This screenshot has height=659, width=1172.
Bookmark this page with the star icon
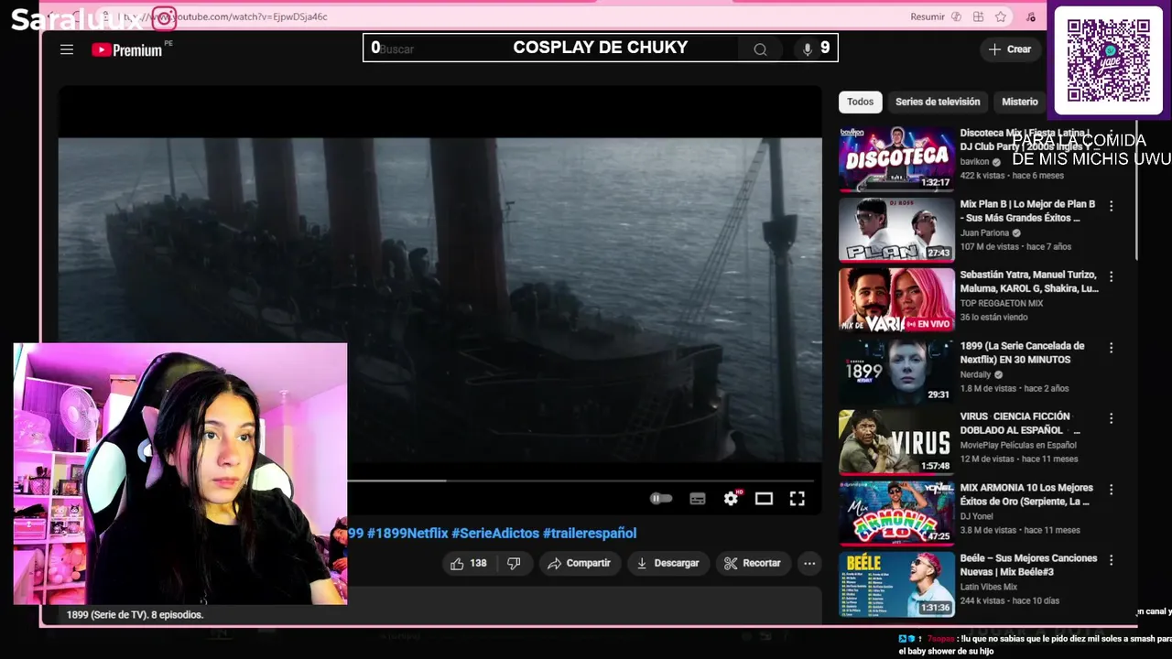[x=1001, y=16]
